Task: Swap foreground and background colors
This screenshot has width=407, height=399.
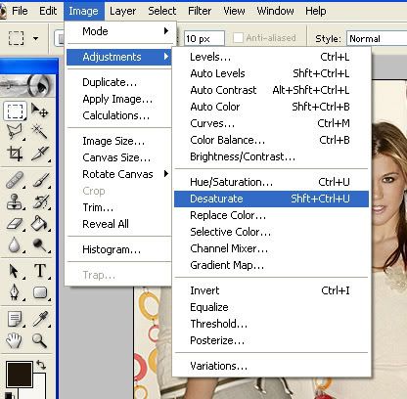Action: (41, 364)
